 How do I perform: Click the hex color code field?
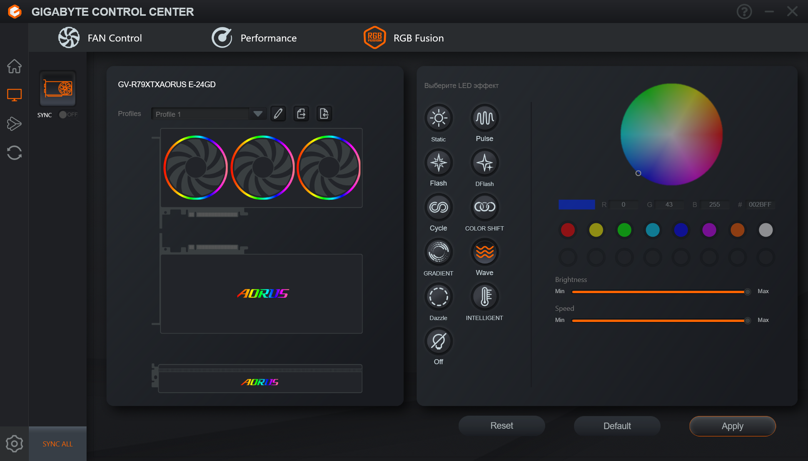tap(760, 205)
